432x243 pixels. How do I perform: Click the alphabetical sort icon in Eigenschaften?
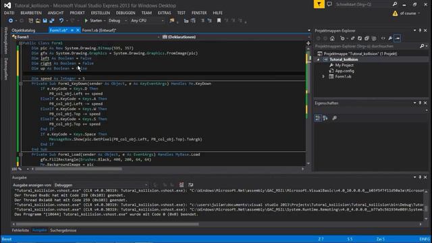[325, 118]
